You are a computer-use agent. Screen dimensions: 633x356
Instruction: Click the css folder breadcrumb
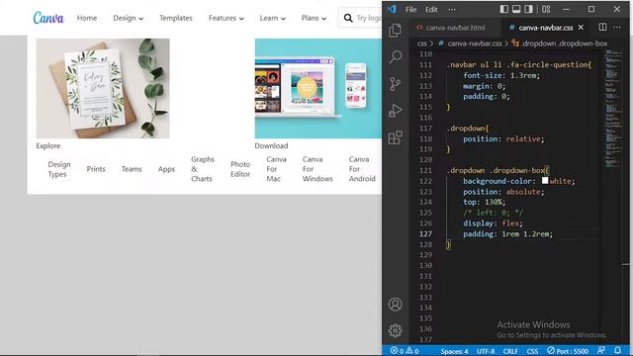coord(422,44)
